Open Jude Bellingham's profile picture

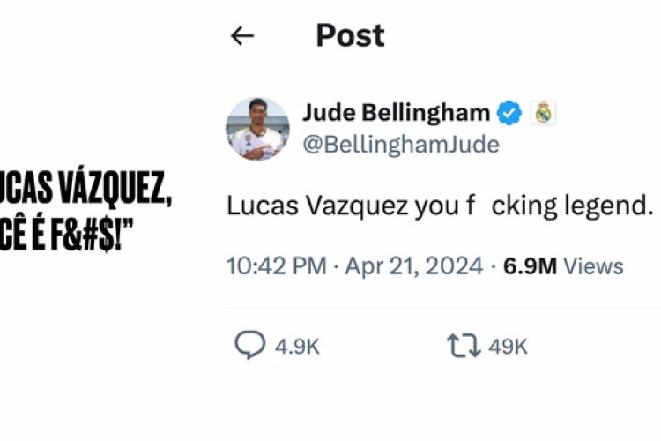(x=257, y=129)
